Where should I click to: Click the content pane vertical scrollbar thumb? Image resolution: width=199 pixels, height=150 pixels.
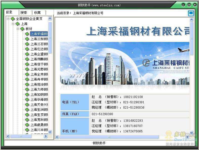pos(191,38)
